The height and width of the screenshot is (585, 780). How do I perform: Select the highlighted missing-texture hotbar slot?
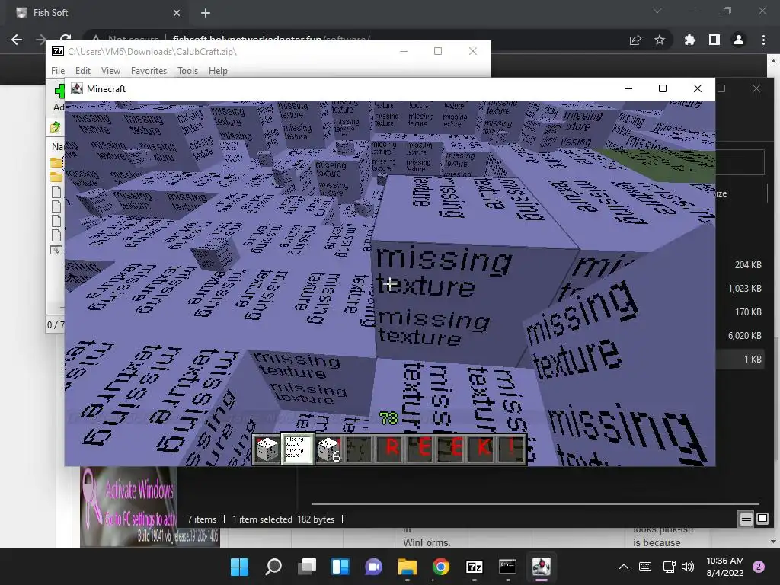click(298, 448)
